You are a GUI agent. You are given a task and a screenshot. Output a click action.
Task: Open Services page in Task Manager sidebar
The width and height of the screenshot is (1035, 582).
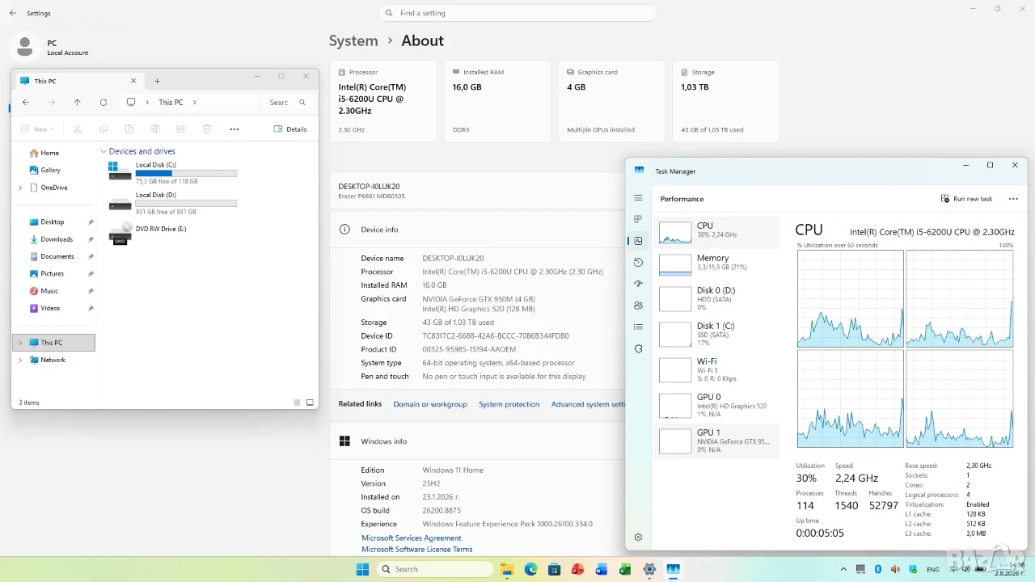tap(638, 348)
